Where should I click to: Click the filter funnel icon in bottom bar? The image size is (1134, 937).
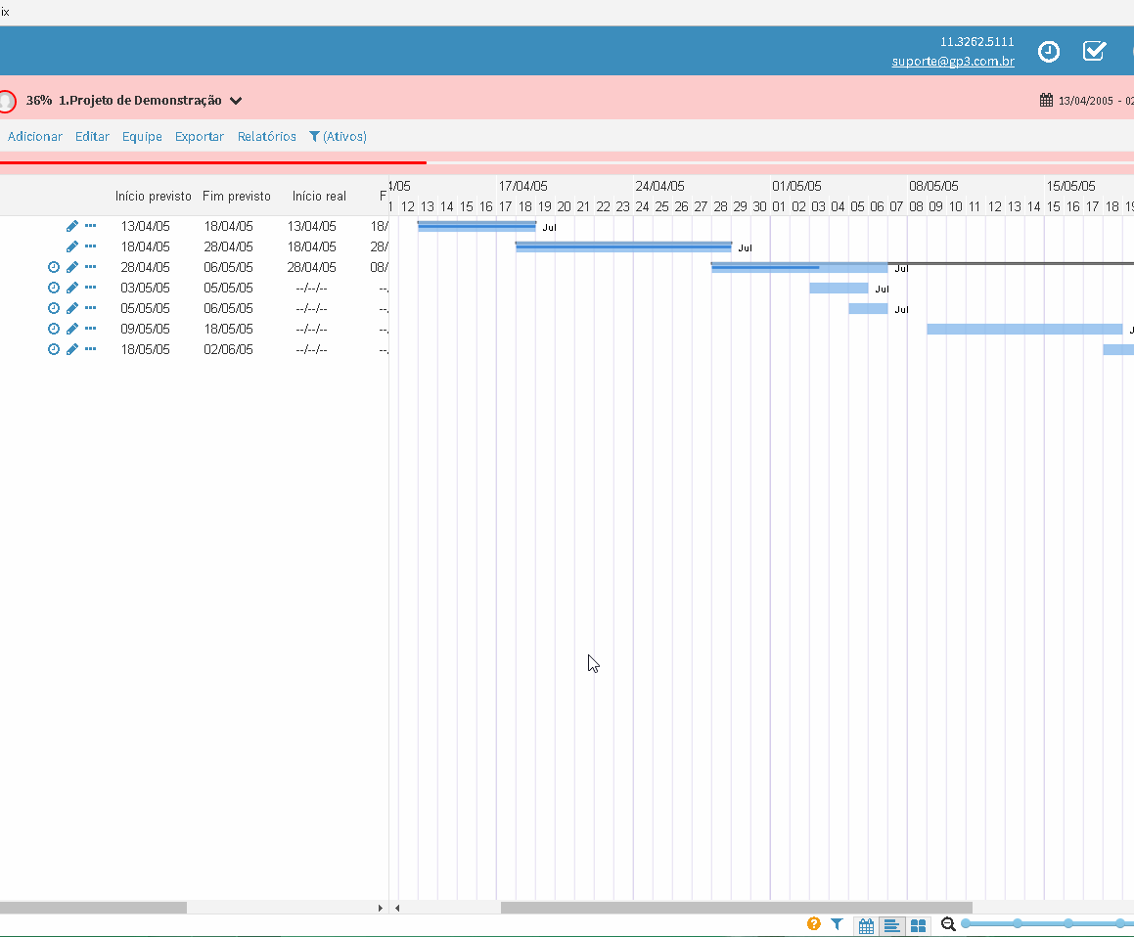tap(837, 924)
